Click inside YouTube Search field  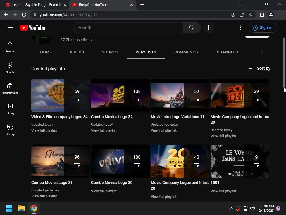(x=128, y=28)
